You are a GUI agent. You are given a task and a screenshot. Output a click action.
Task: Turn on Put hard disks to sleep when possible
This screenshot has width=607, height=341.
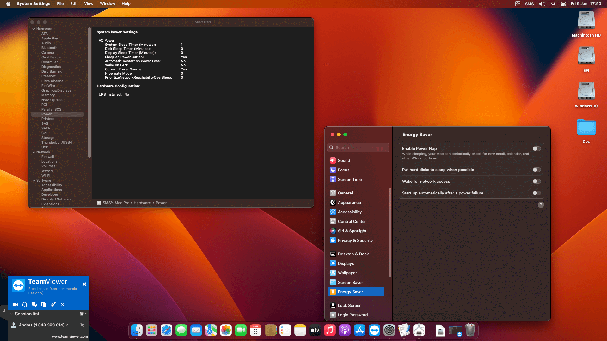(x=536, y=170)
